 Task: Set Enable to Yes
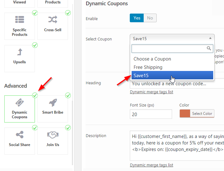coord(137,18)
